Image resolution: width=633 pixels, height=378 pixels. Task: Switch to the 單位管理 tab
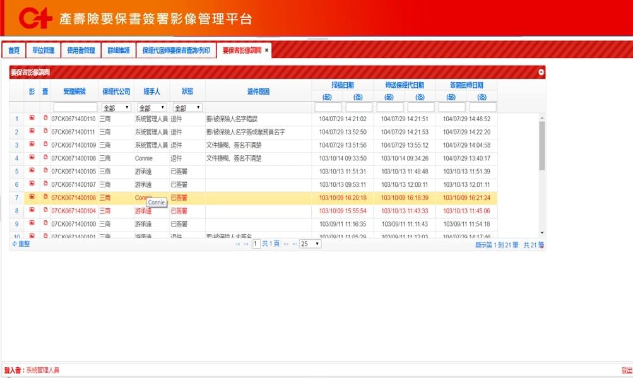tap(43, 50)
